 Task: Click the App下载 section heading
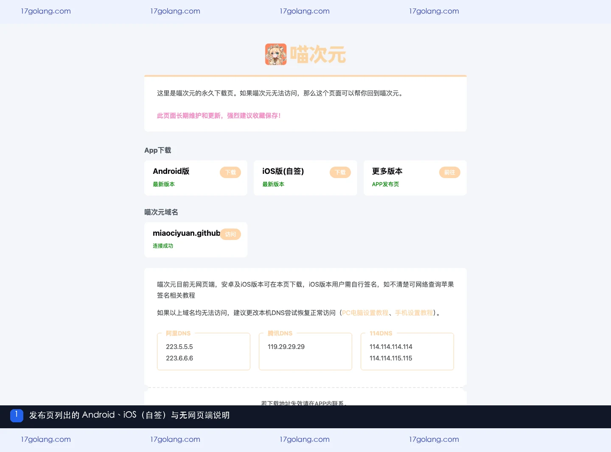[158, 151]
